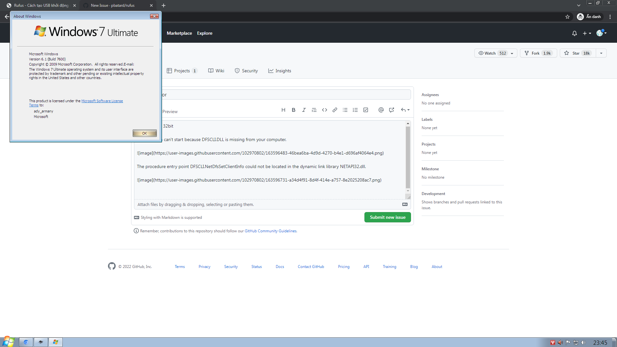
Task: Open GitHub Community Guidelines link
Action: pos(271,231)
